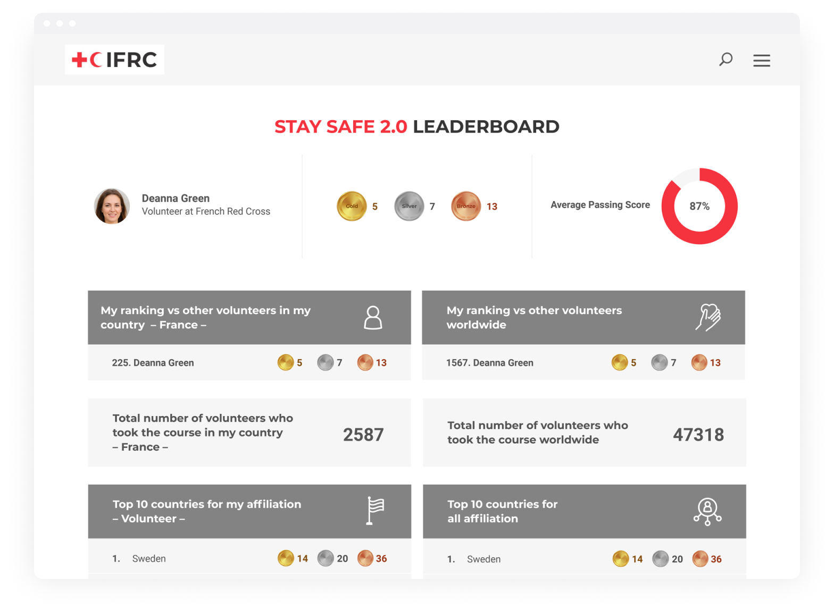Open the hamburger menu
This screenshot has width=834, height=613.
pyautogui.click(x=762, y=60)
